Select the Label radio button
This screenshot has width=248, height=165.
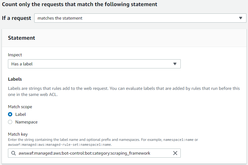coord(10,114)
